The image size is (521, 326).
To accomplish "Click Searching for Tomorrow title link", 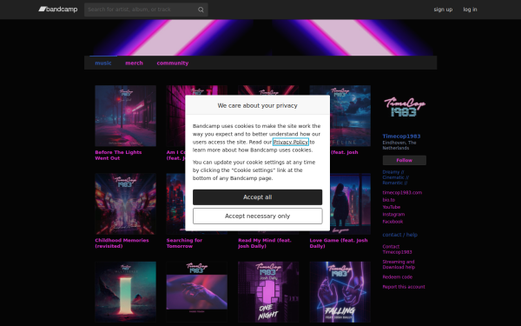I will pos(184,243).
